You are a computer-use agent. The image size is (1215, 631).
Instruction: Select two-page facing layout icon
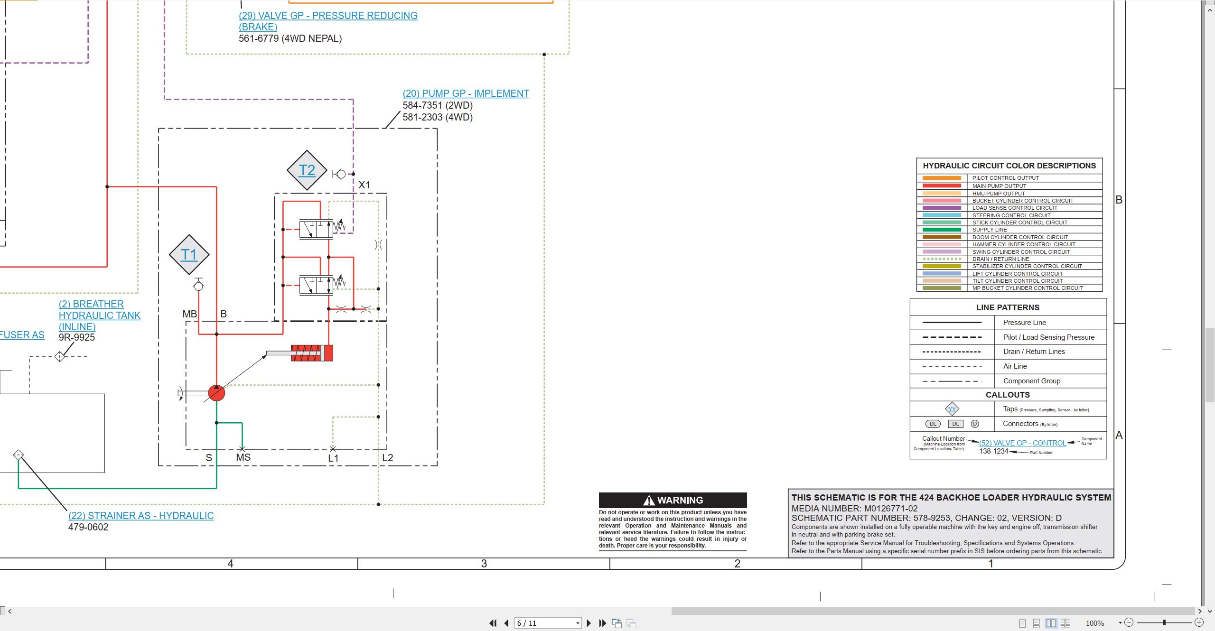1051,623
